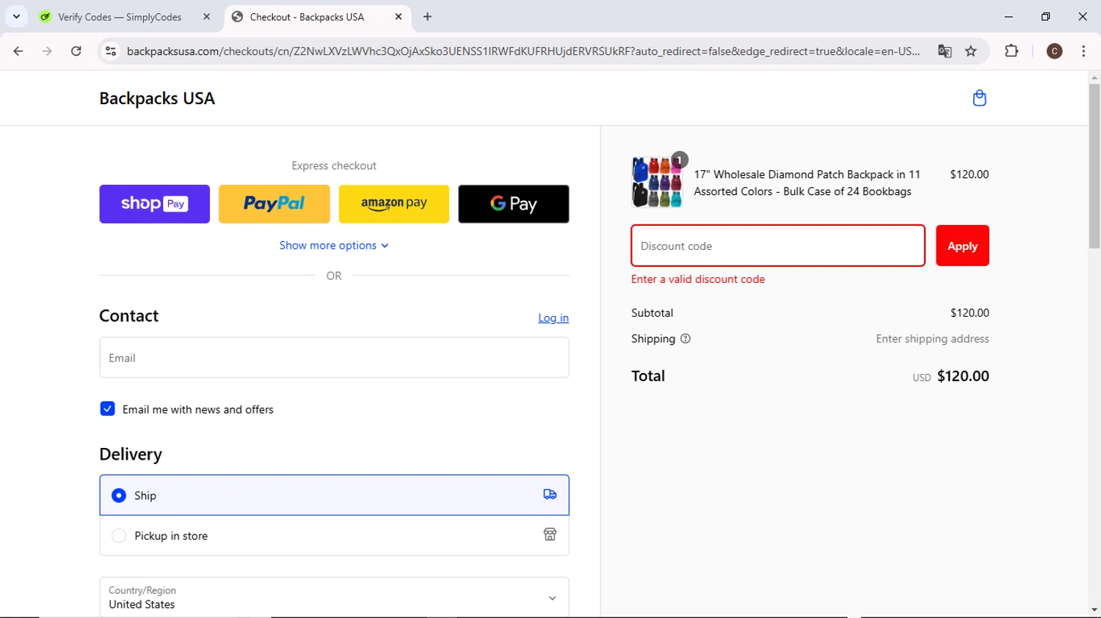
Task: Pay with Amazon Pay
Action: (x=394, y=204)
